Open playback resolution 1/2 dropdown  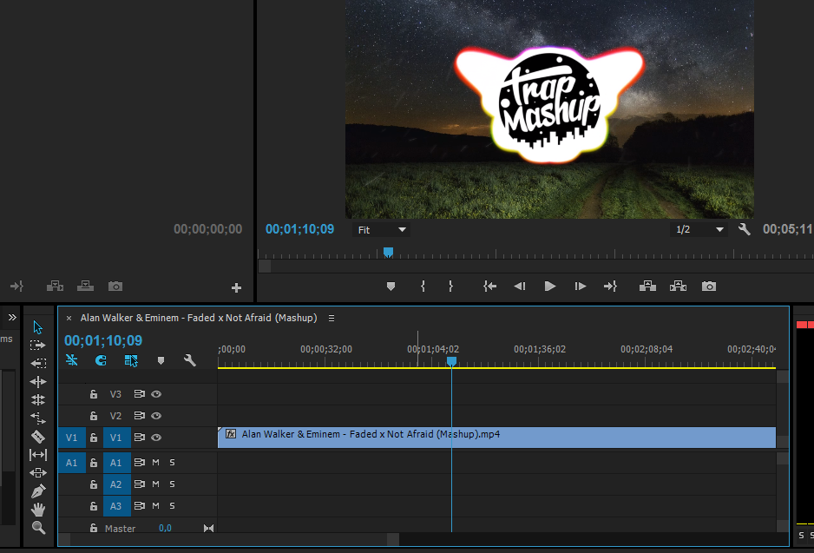699,229
